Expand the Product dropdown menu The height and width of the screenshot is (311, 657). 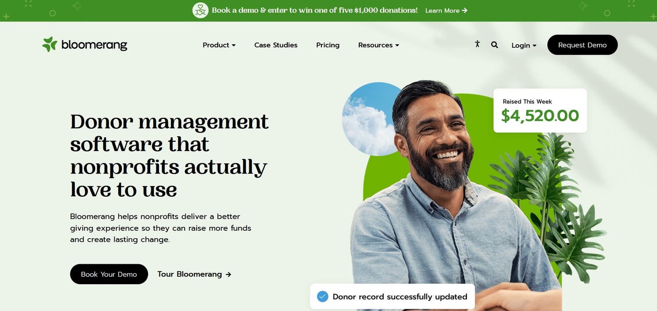219,45
